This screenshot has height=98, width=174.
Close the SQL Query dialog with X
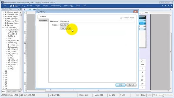pyautogui.click(x=135, y=11)
